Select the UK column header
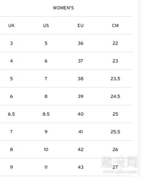The width and height of the screenshot is (141, 177). (x=11, y=26)
